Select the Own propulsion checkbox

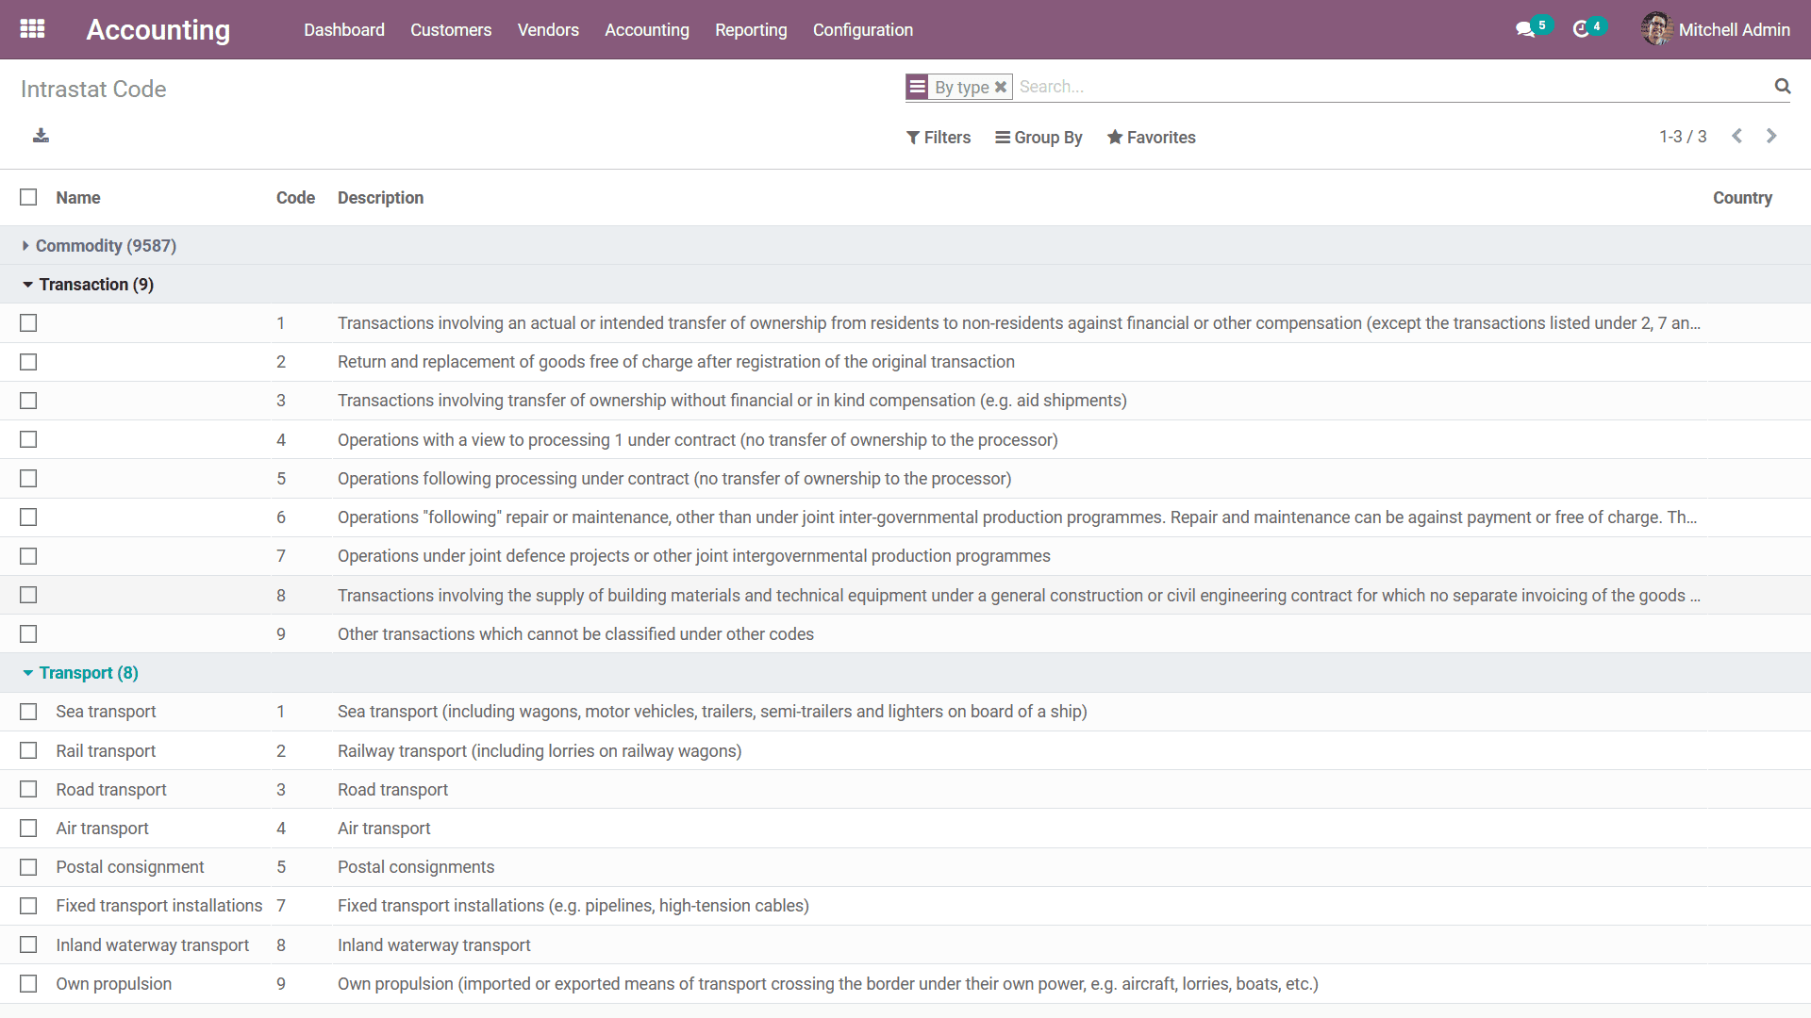click(x=28, y=984)
